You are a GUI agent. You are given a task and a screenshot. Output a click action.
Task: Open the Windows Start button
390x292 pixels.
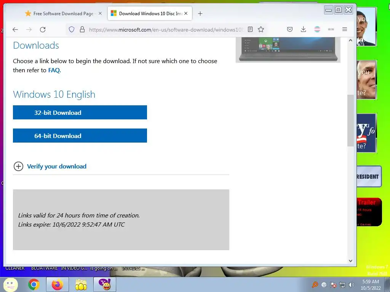10,284
